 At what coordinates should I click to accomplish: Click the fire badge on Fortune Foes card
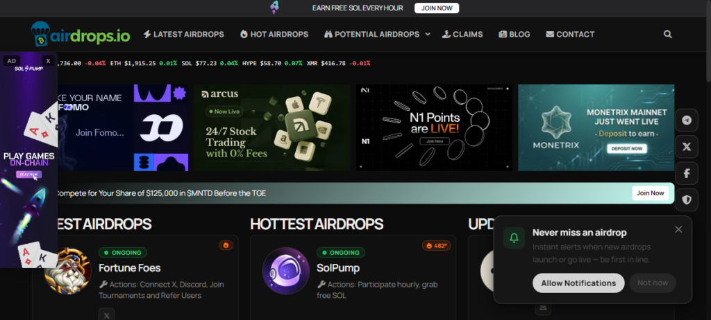pos(226,245)
